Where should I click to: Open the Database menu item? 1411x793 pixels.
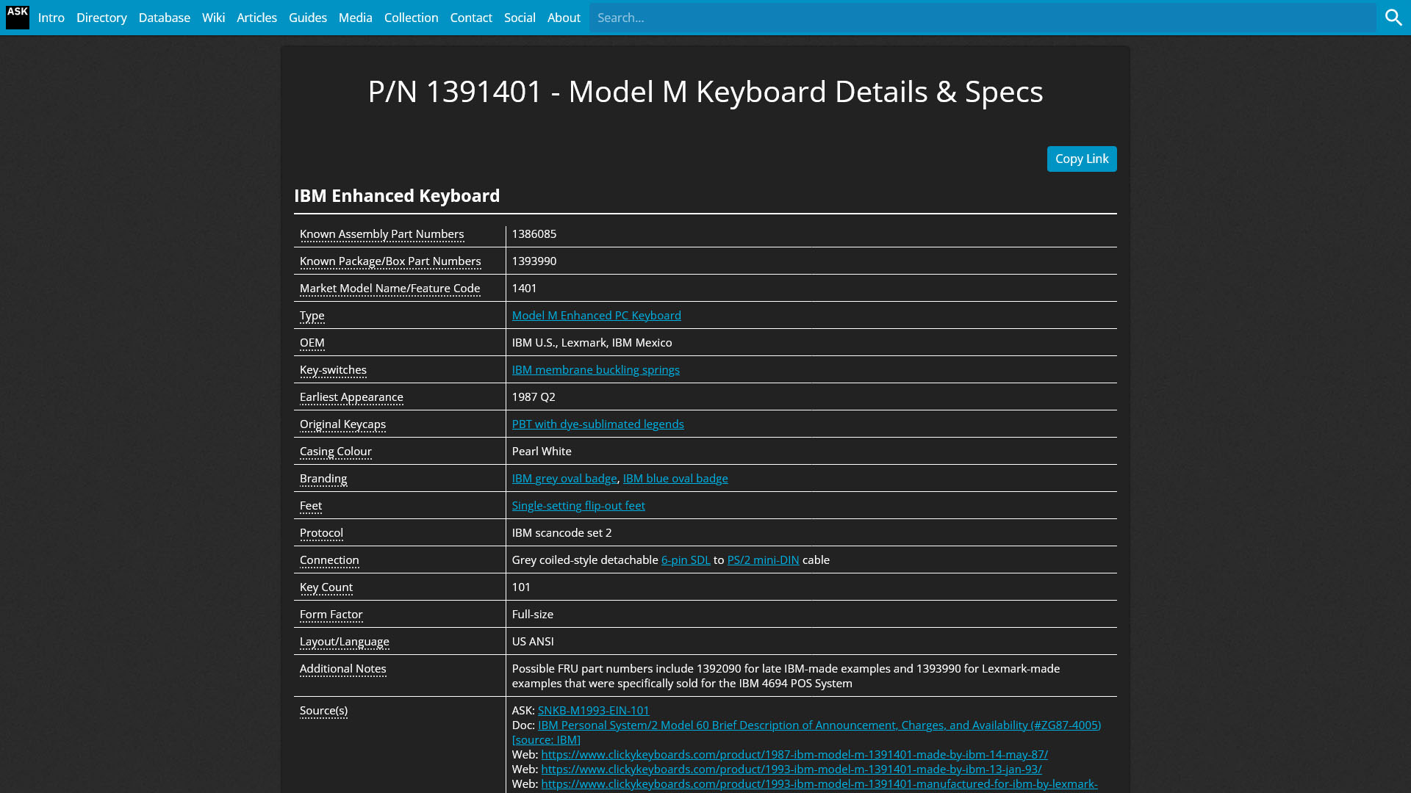click(x=165, y=18)
